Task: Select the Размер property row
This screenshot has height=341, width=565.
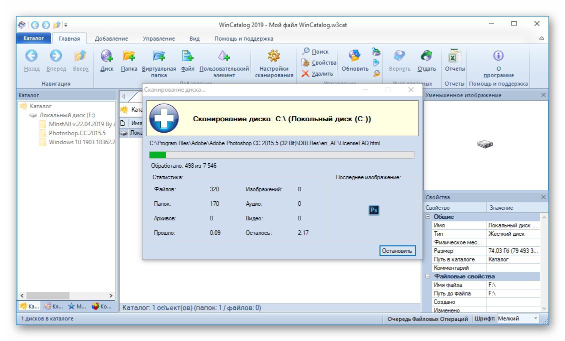Action: [x=486, y=251]
